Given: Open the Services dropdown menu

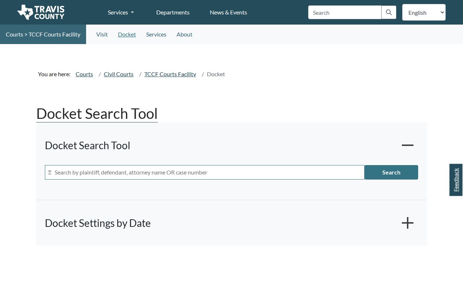Looking at the screenshot, I should tap(121, 12).
